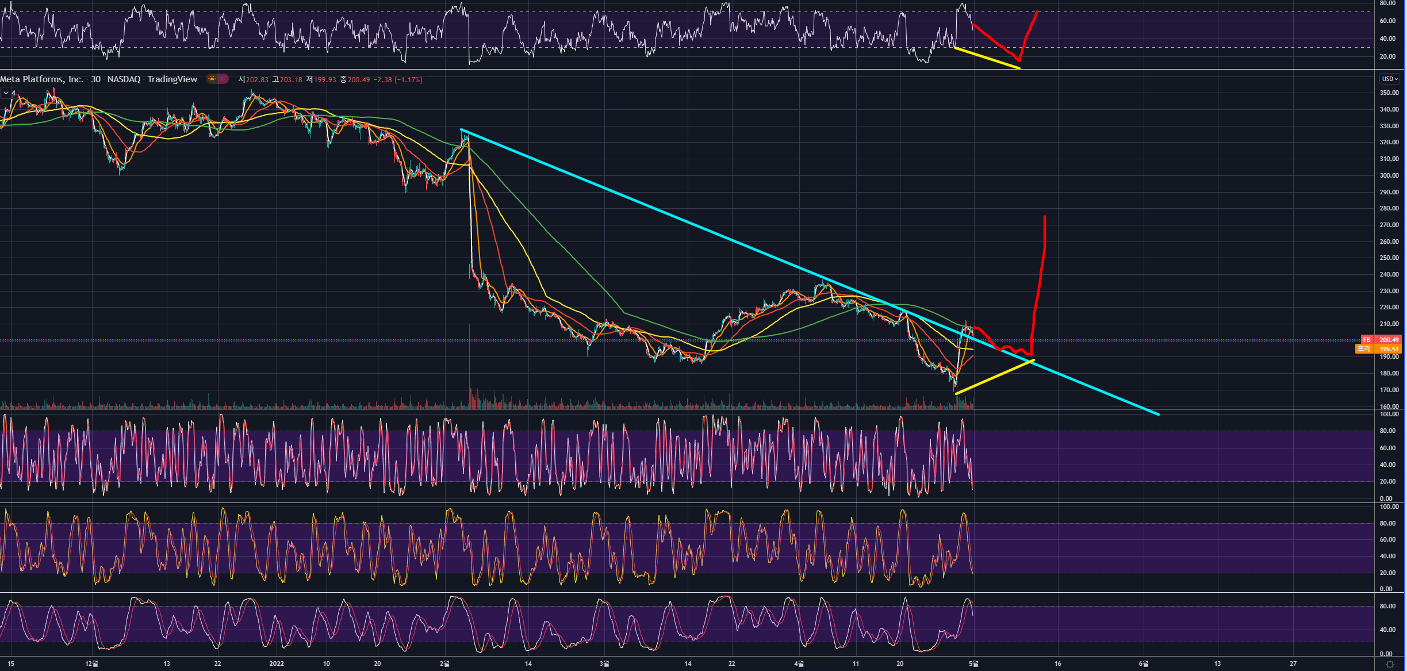The height and width of the screenshot is (671, 1407).
Task: Open the USD currency dropdown
Action: point(1390,79)
